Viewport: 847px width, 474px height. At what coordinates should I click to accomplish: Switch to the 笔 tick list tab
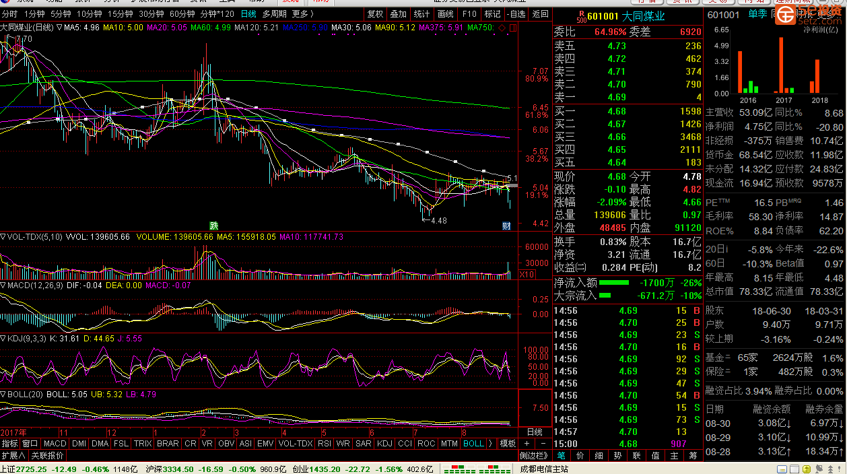click(562, 455)
